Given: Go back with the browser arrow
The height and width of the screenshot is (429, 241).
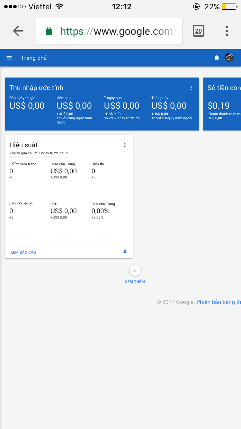Looking at the screenshot, I should pyautogui.click(x=18, y=31).
